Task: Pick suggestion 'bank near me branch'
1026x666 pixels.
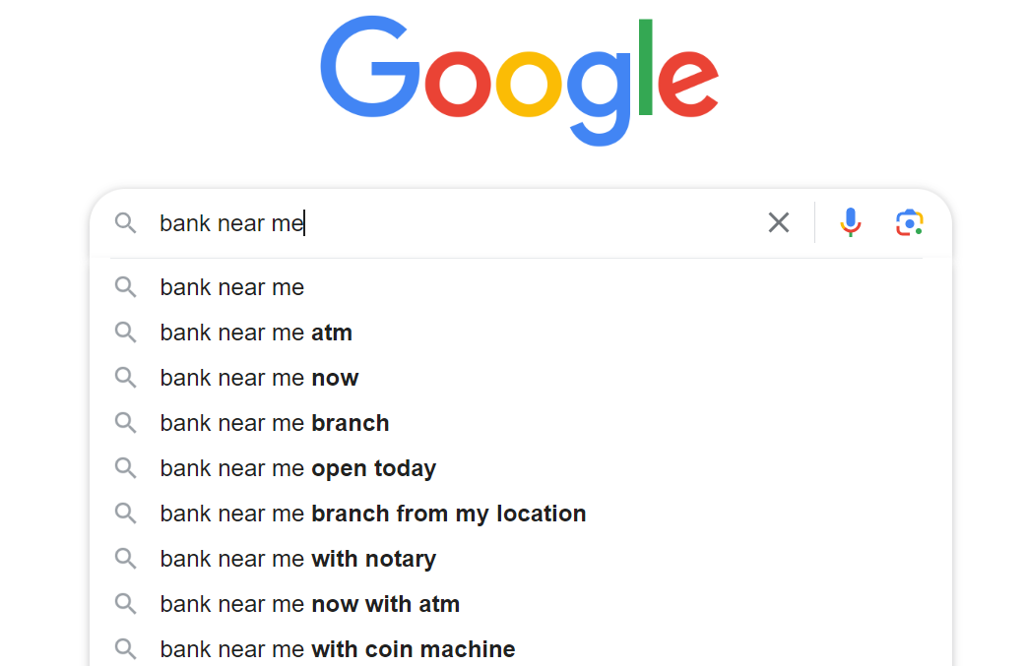Action: 275,423
